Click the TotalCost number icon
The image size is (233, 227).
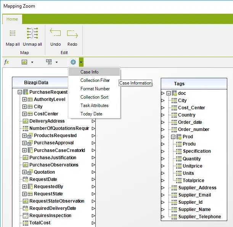tap(26, 223)
